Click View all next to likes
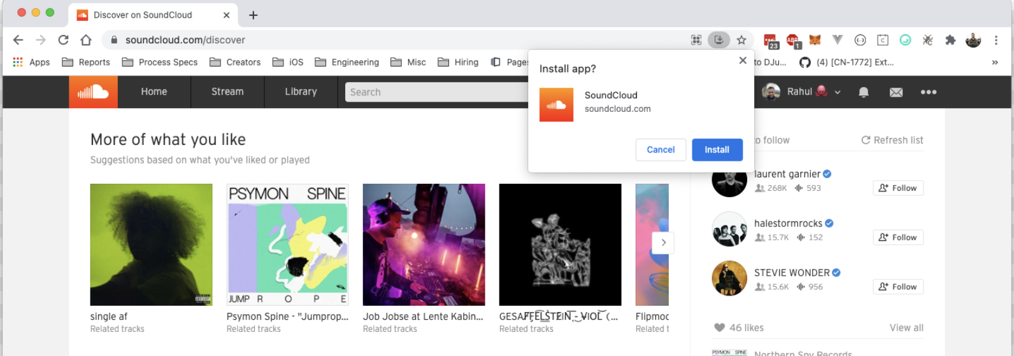 click(x=906, y=328)
